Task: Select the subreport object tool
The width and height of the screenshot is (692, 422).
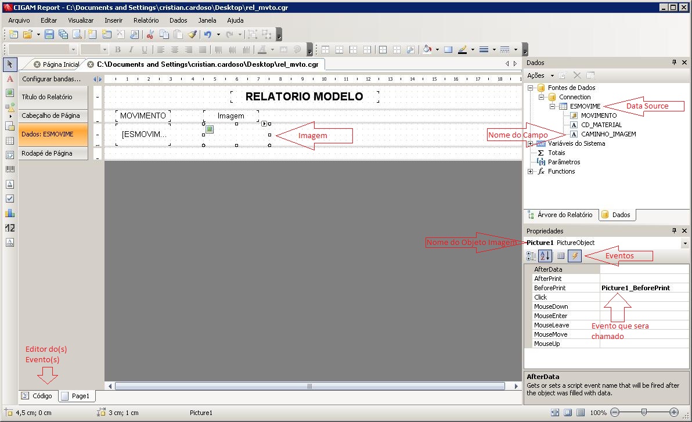Action: pyautogui.click(x=10, y=126)
